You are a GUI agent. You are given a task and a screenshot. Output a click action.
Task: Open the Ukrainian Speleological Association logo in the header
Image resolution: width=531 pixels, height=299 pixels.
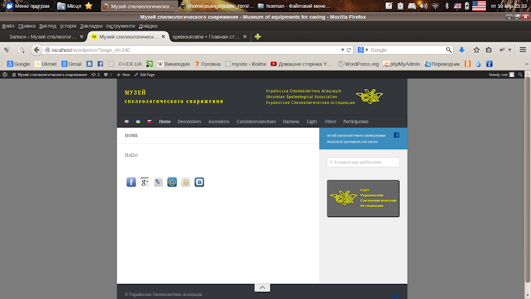369,97
